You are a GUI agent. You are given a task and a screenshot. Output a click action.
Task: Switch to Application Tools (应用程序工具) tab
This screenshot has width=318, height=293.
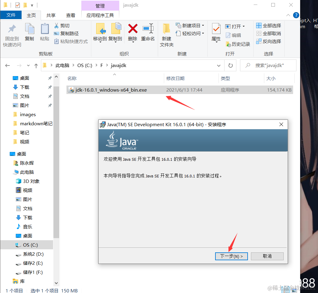[x=100, y=15]
